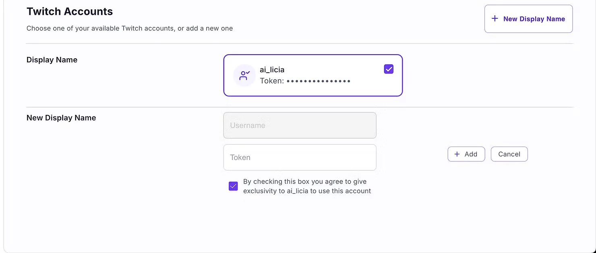Select the ai_licia account name text
Viewport: 596px width, 253px height.
pos(272,70)
